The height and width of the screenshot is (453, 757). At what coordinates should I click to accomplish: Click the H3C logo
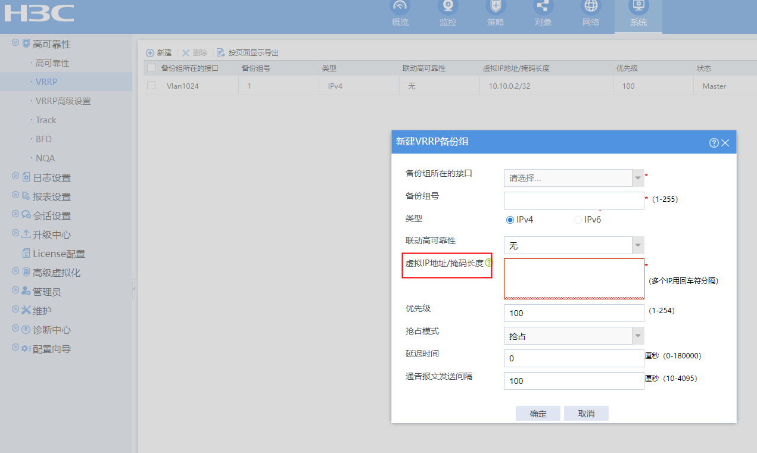pos(39,13)
